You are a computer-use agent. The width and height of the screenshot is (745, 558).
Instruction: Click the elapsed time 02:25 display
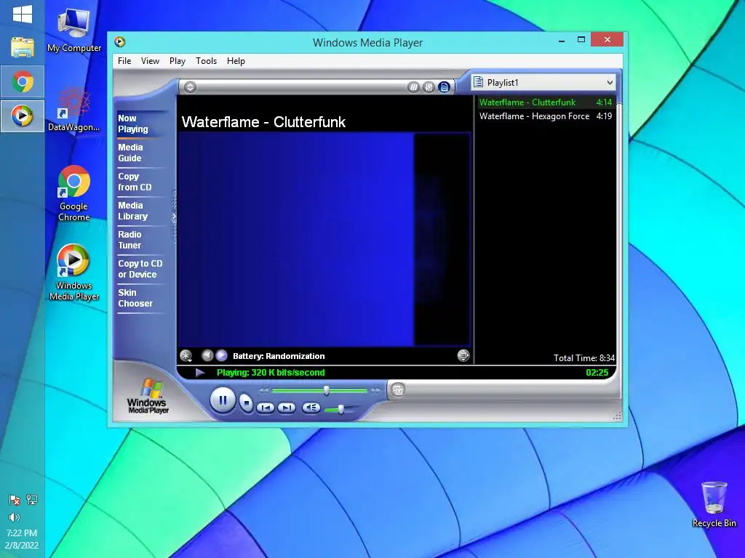(597, 373)
